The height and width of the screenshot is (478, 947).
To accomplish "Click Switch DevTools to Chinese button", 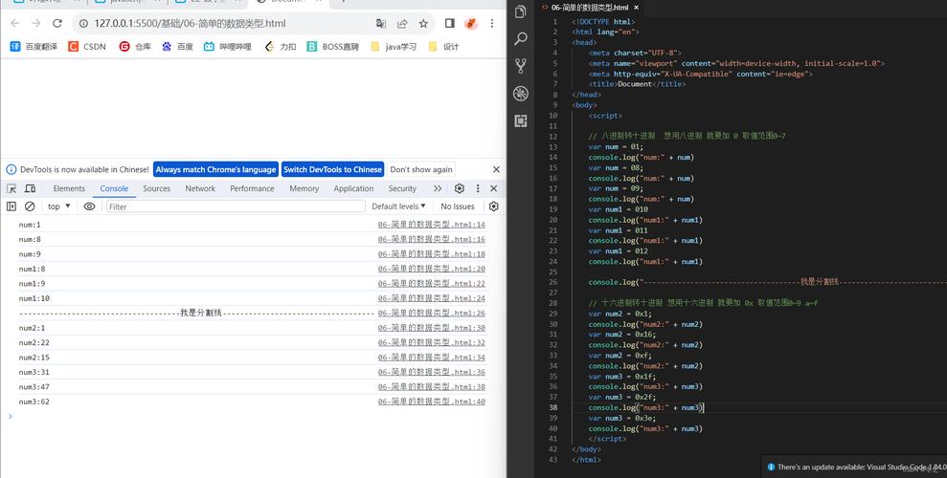I will 333,169.
